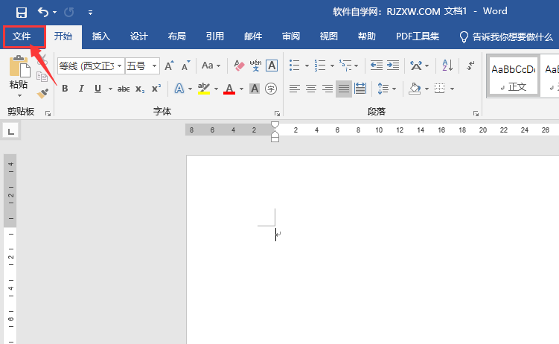Open the 字体 font dialog launcher
The height and width of the screenshot is (344, 559).
277,114
